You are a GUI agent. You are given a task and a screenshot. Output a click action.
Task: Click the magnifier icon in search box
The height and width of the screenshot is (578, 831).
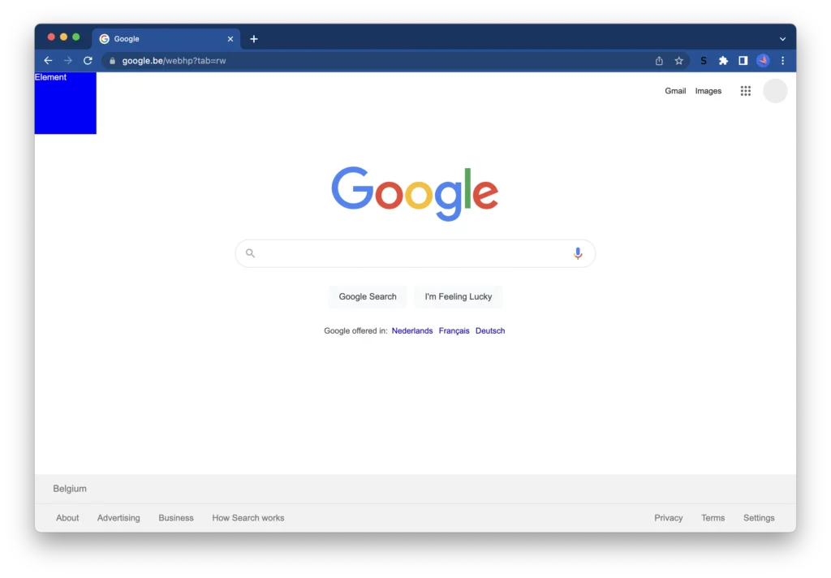point(250,253)
